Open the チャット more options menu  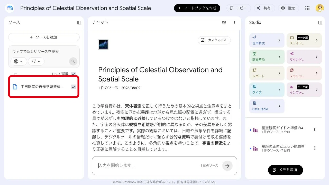pos(234,23)
